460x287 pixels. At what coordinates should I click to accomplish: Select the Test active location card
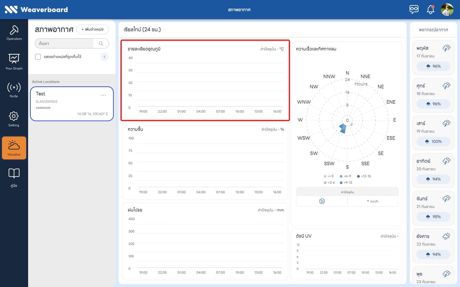click(x=72, y=104)
